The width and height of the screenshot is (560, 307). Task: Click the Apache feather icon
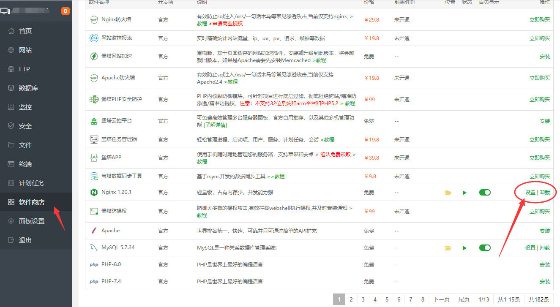click(x=94, y=231)
